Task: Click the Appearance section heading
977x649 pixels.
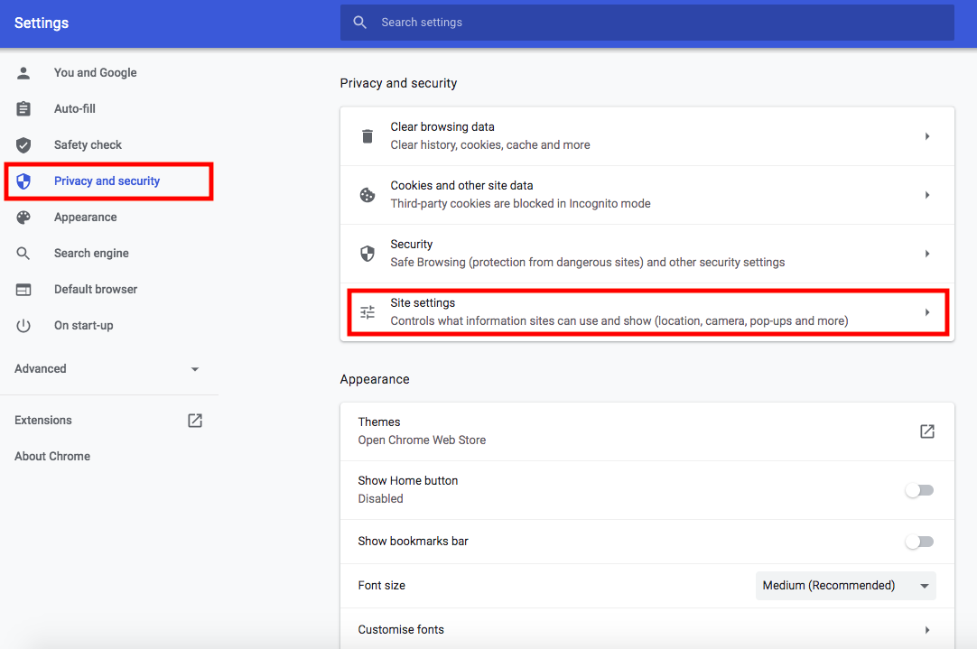Action: tap(375, 379)
